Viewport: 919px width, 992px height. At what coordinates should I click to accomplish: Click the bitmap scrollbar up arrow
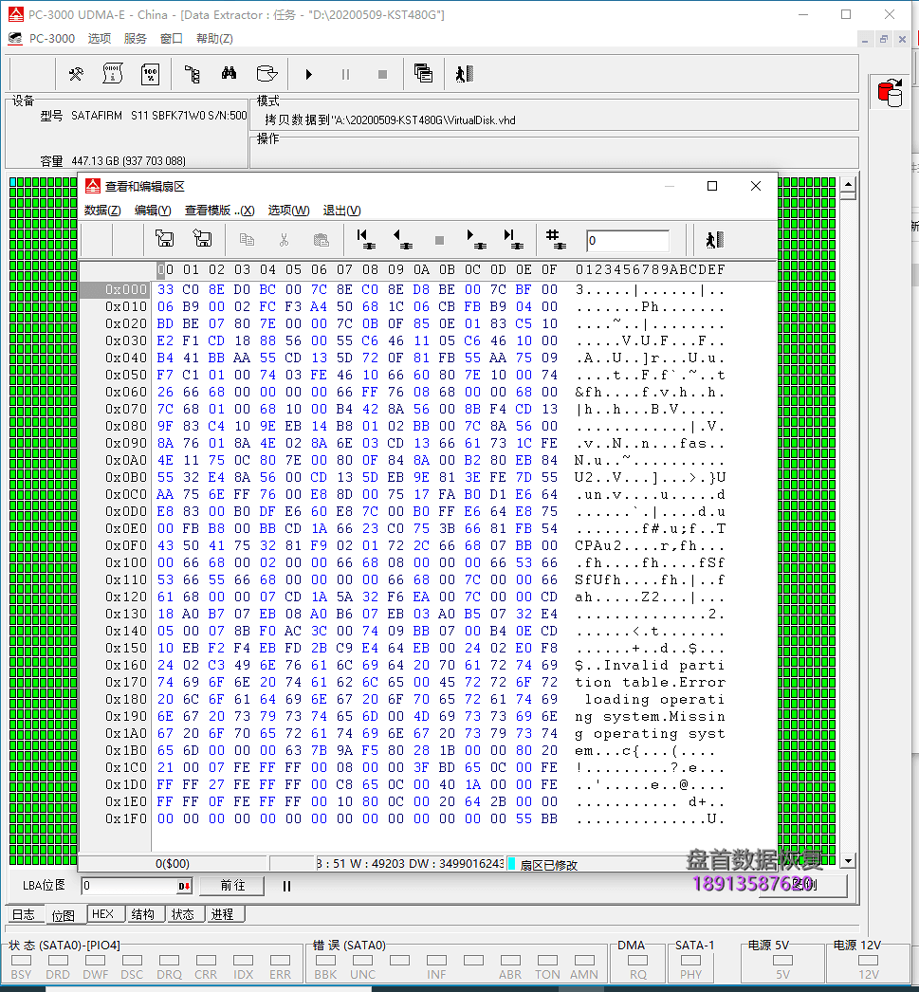click(848, 185)
